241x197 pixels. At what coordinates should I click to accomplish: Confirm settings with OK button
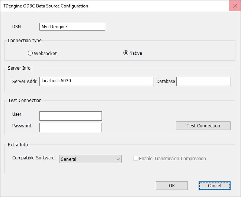(x=172, y=185)
